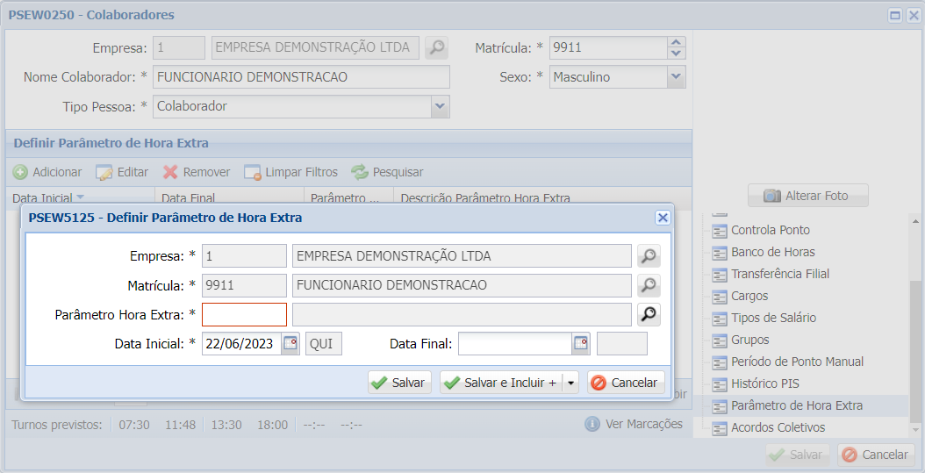Click Pesquisar in the grid toolbar
Viewport: 925px width, 473px height.
pos(387,172)
